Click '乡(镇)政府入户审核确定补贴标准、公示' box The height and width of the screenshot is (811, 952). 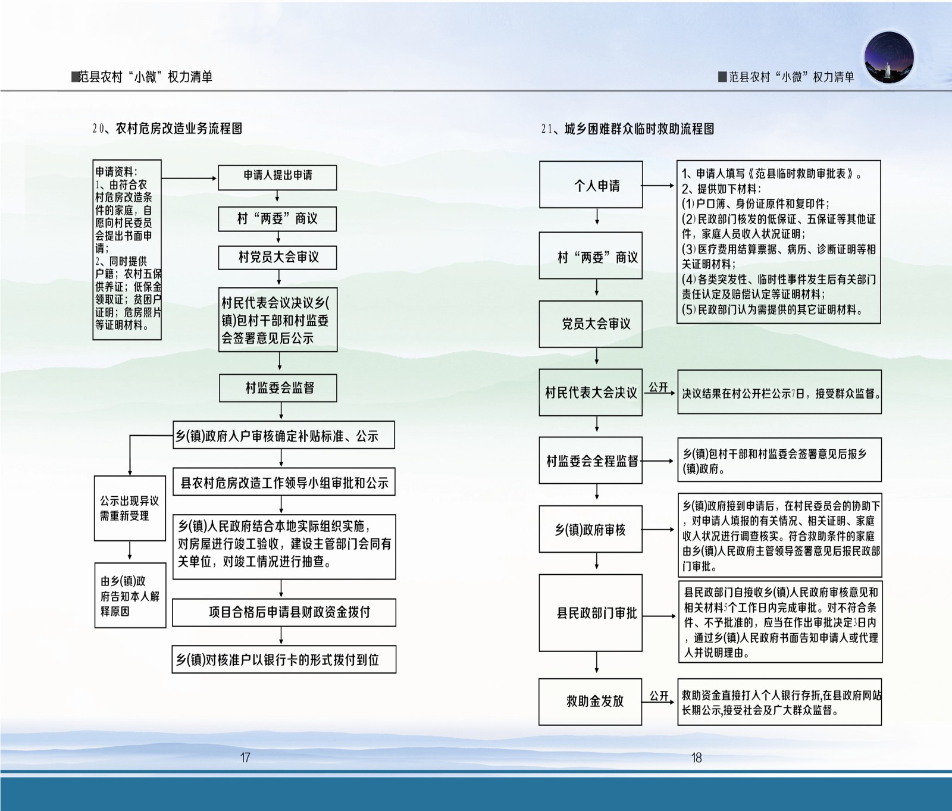[x=284, y=436]
